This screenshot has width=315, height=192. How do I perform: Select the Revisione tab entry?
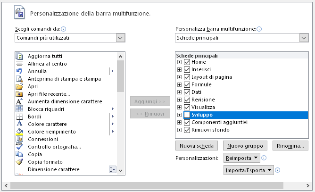tap(203, 100)
